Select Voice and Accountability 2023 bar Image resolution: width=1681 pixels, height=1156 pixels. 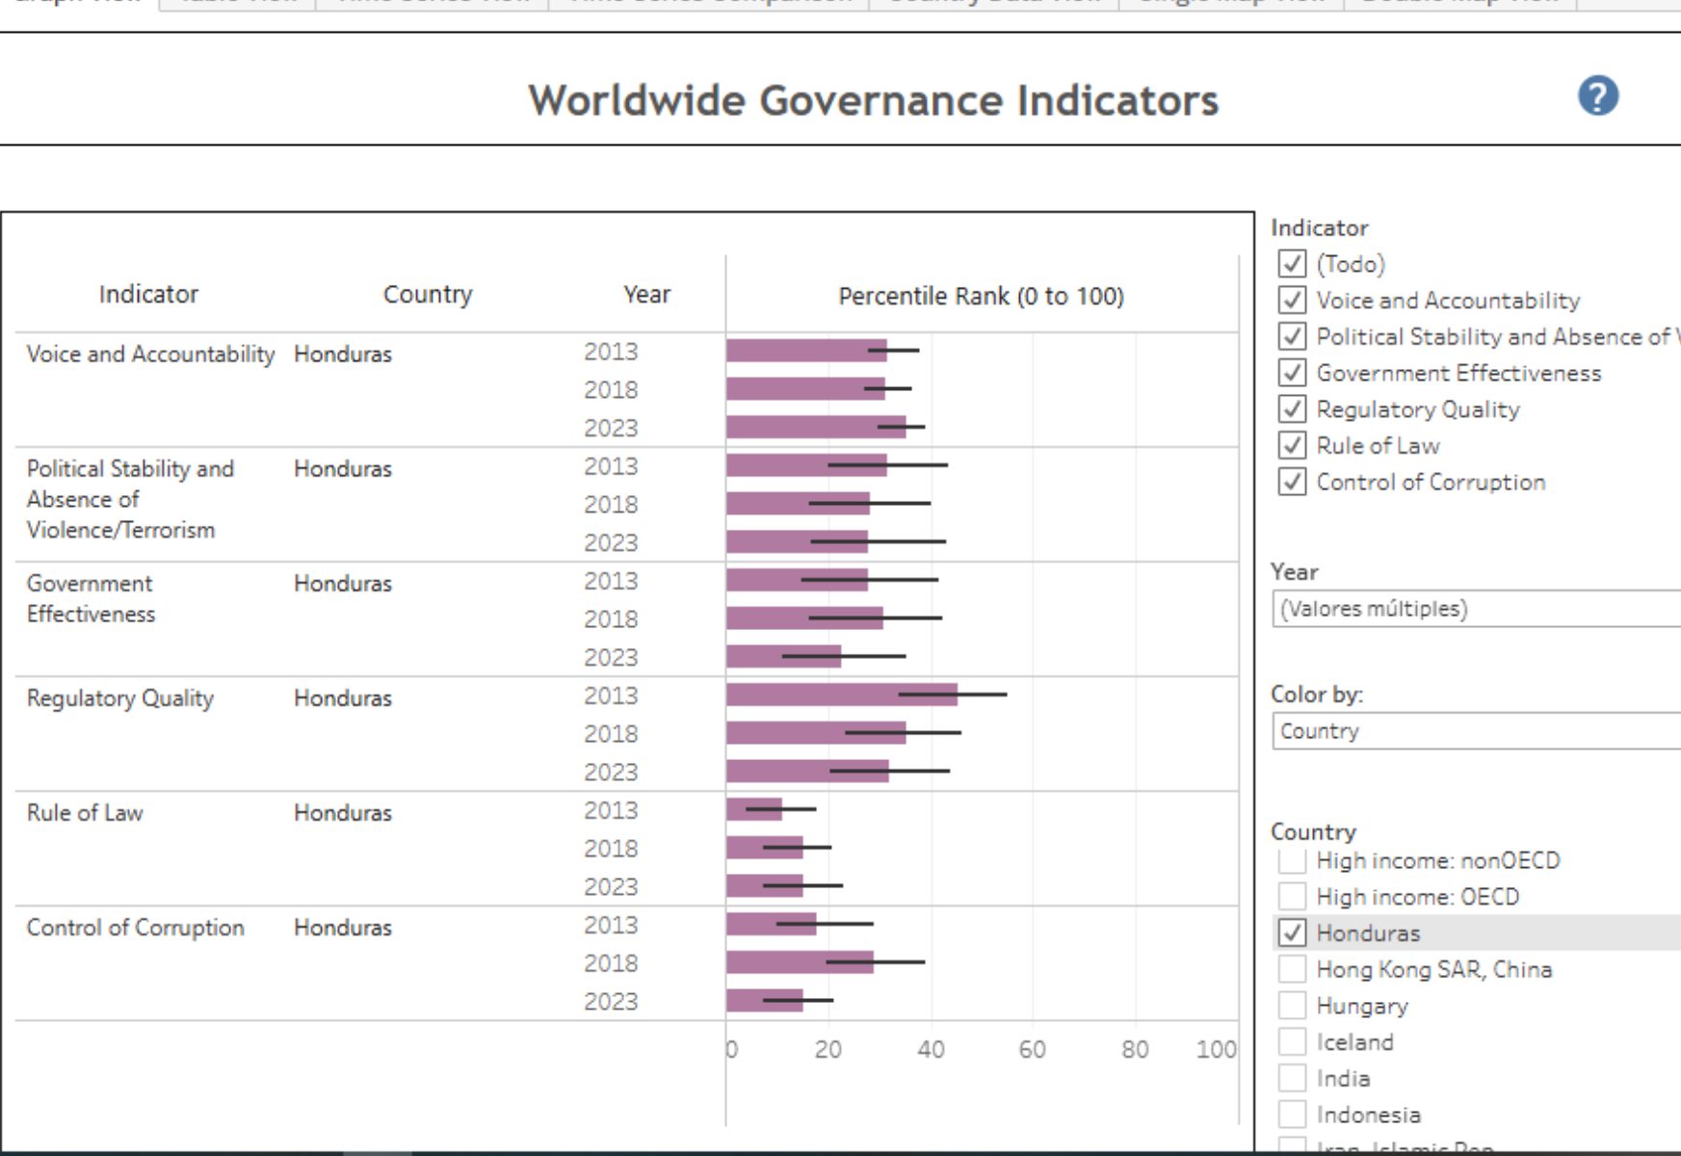pos(816,427)
